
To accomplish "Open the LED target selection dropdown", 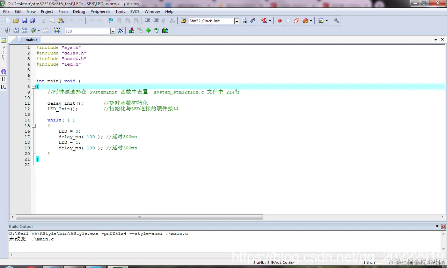I will click(113, 31).
